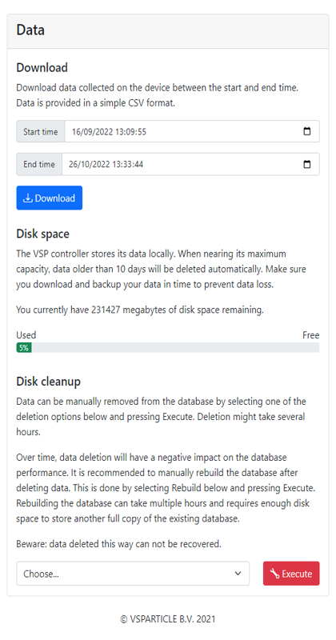
Task: Open the End time calendar picker icon
Action: [307, 164]
